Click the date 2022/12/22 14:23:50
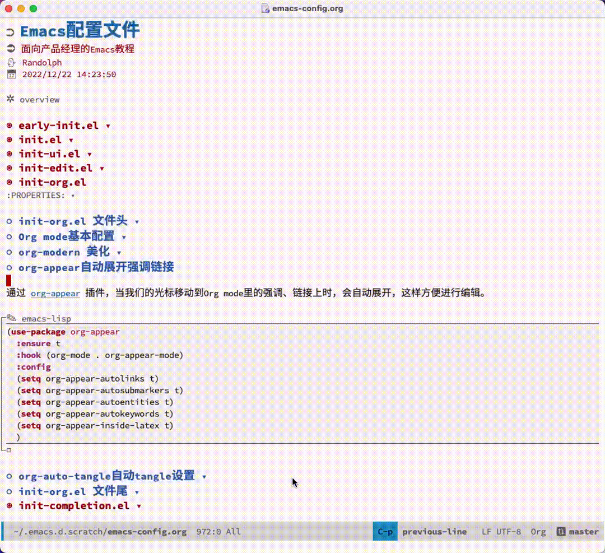 click(69, 75)
